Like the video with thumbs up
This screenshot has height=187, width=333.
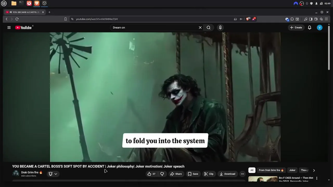(x=151, y=174)
